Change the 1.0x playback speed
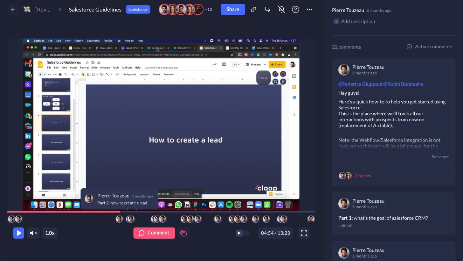 (x=50, y=233)
